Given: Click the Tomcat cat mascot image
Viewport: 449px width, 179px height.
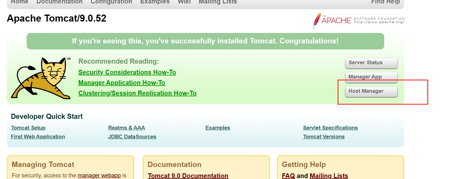Looking at the screenshot, I should click(41, 78).
